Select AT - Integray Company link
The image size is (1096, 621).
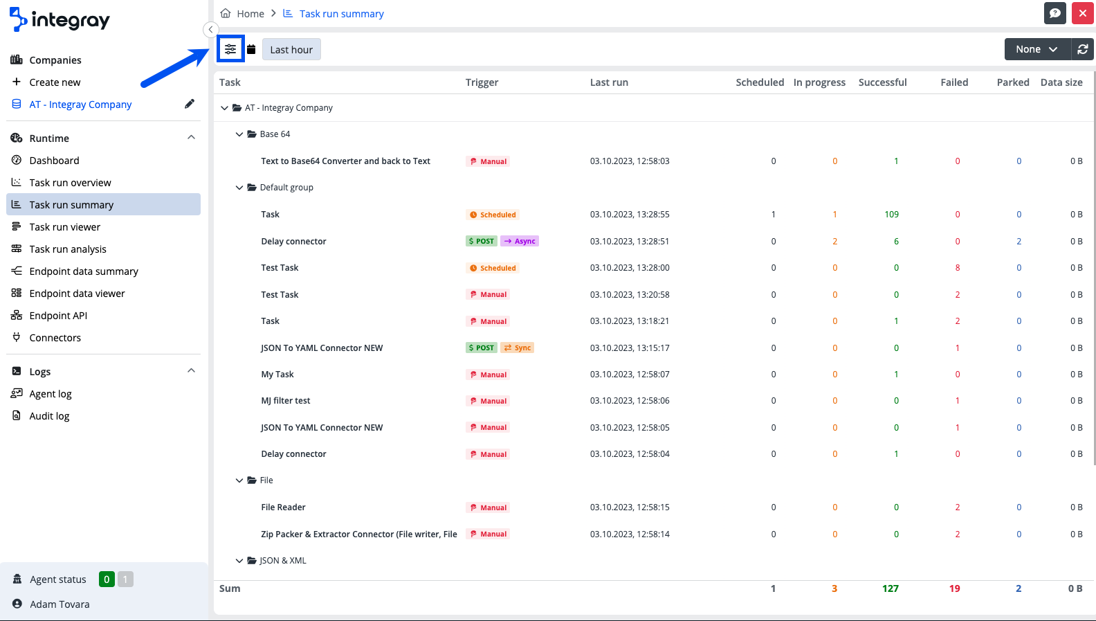pos(80,105)
